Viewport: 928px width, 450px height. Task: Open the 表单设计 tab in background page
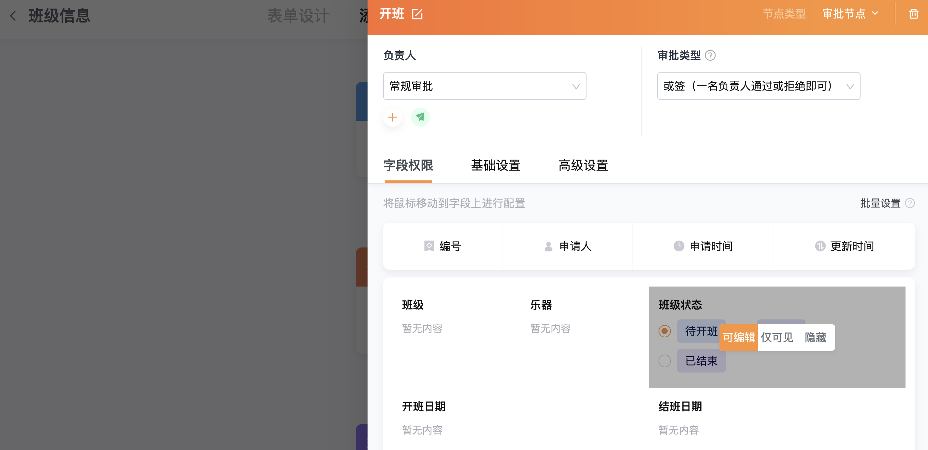point(298,16)
